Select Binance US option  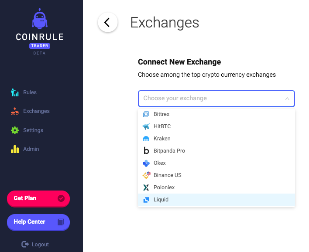click(x=216, y=175)
